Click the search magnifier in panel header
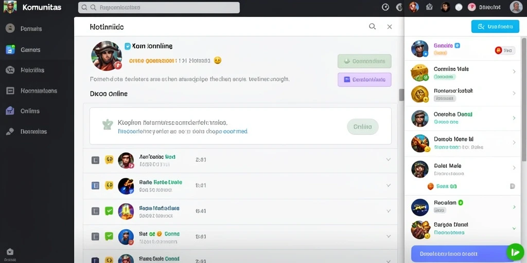Image resolution: width=527 pixels, height=263 pixels. 373,27
